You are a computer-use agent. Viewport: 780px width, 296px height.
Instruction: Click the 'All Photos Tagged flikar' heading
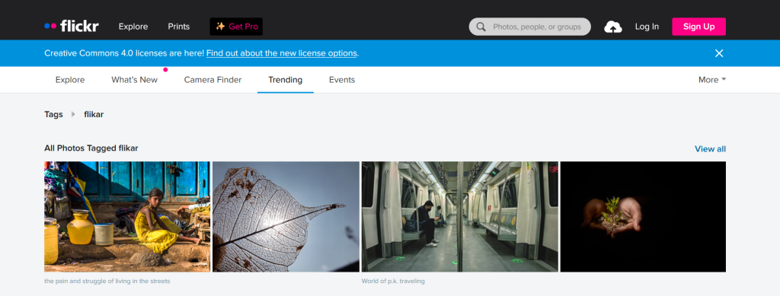pyautogui.click(x=91, y=148)
